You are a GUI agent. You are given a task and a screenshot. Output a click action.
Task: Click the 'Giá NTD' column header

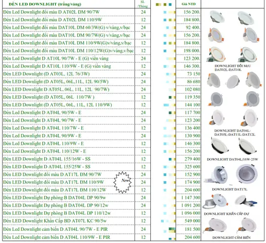coord(188,4)
